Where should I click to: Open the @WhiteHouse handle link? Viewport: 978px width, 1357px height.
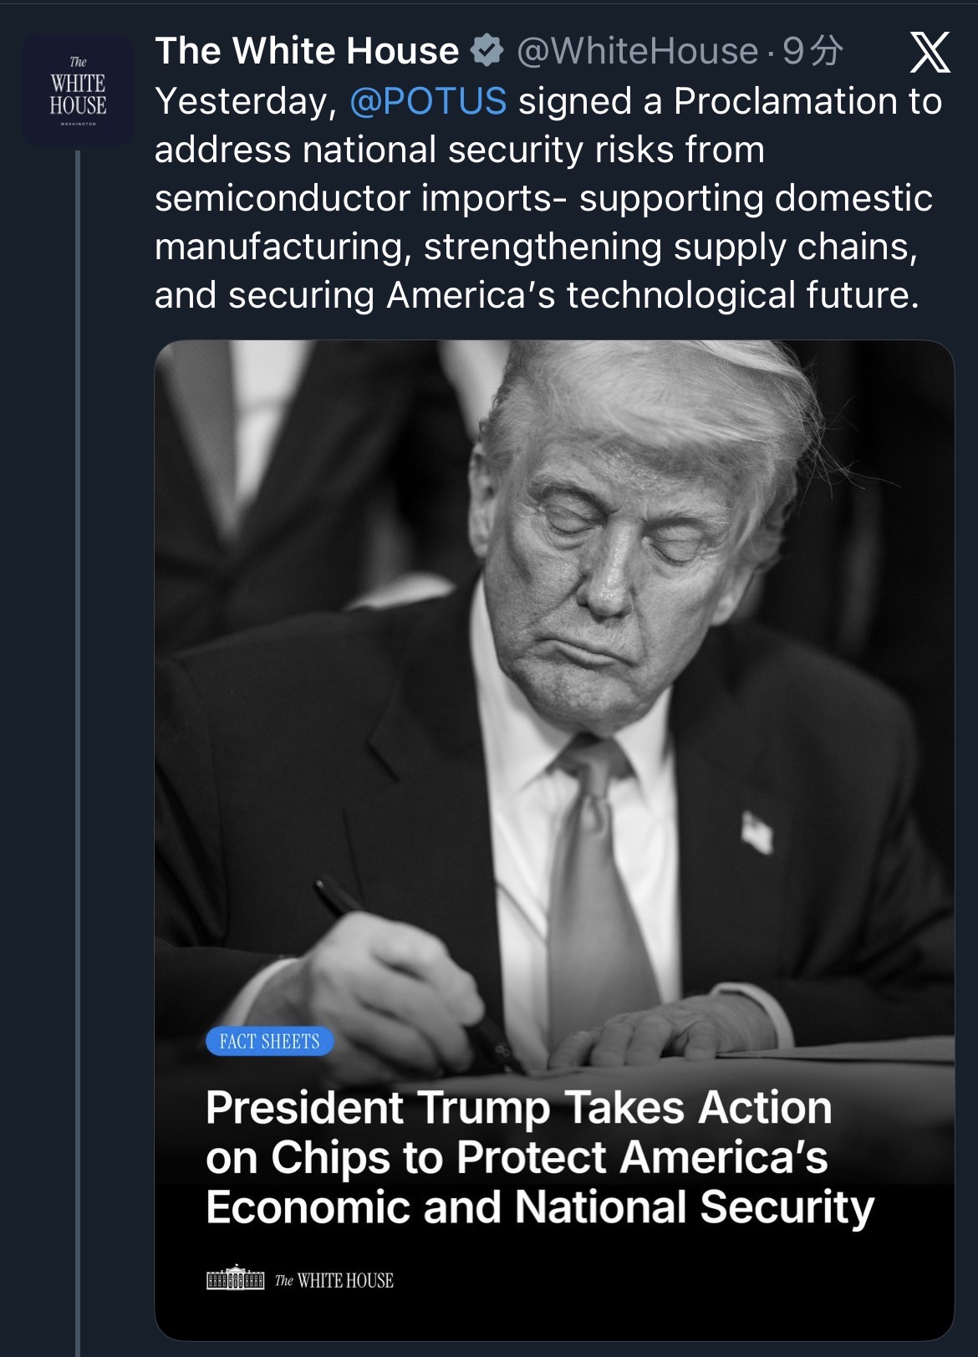637,51
